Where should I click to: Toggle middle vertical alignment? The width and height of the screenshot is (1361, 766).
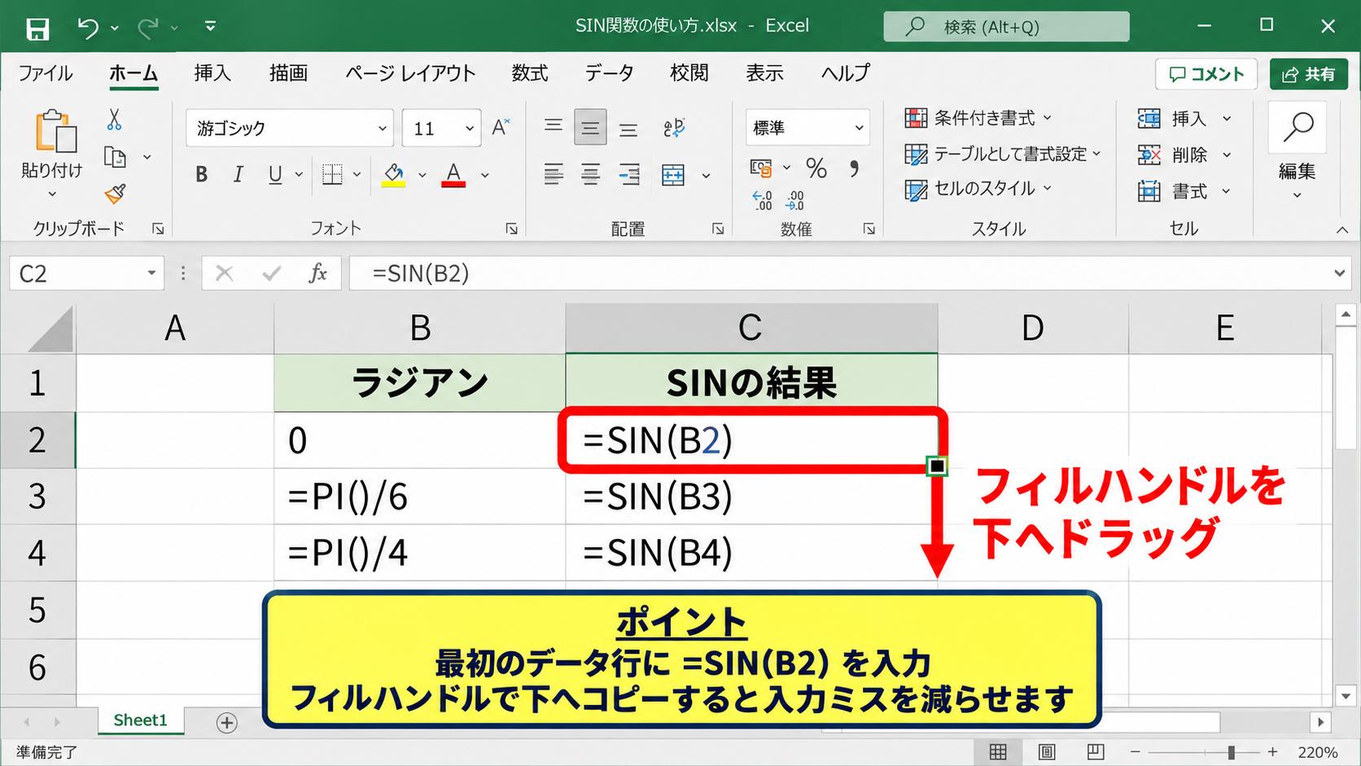590,128
